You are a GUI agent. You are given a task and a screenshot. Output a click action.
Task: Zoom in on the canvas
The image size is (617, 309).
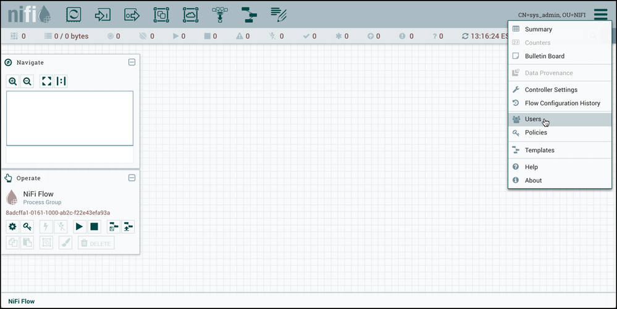click(12, 81)
